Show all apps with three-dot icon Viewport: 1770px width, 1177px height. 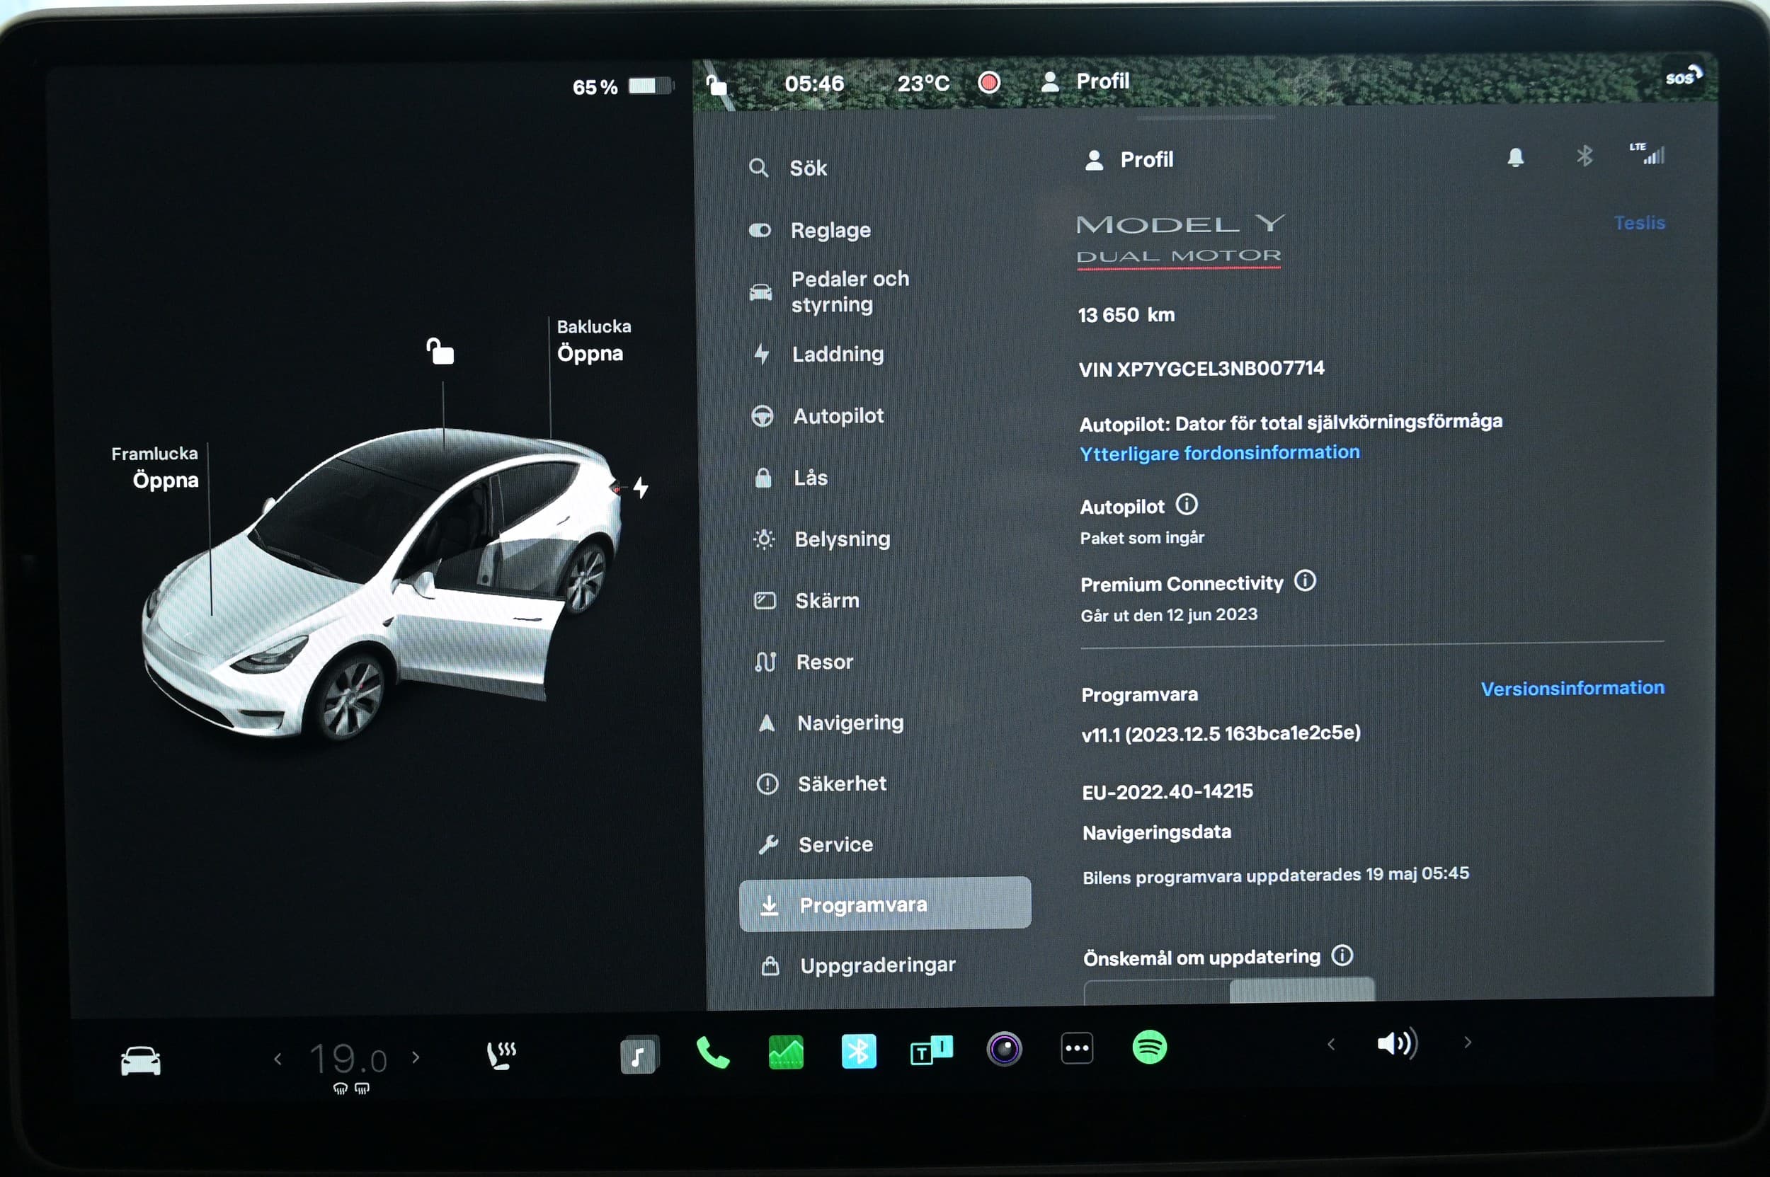[1077, 1048]
